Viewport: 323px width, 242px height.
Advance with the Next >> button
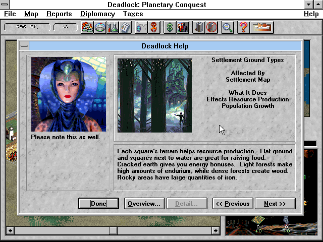[275, 204]
